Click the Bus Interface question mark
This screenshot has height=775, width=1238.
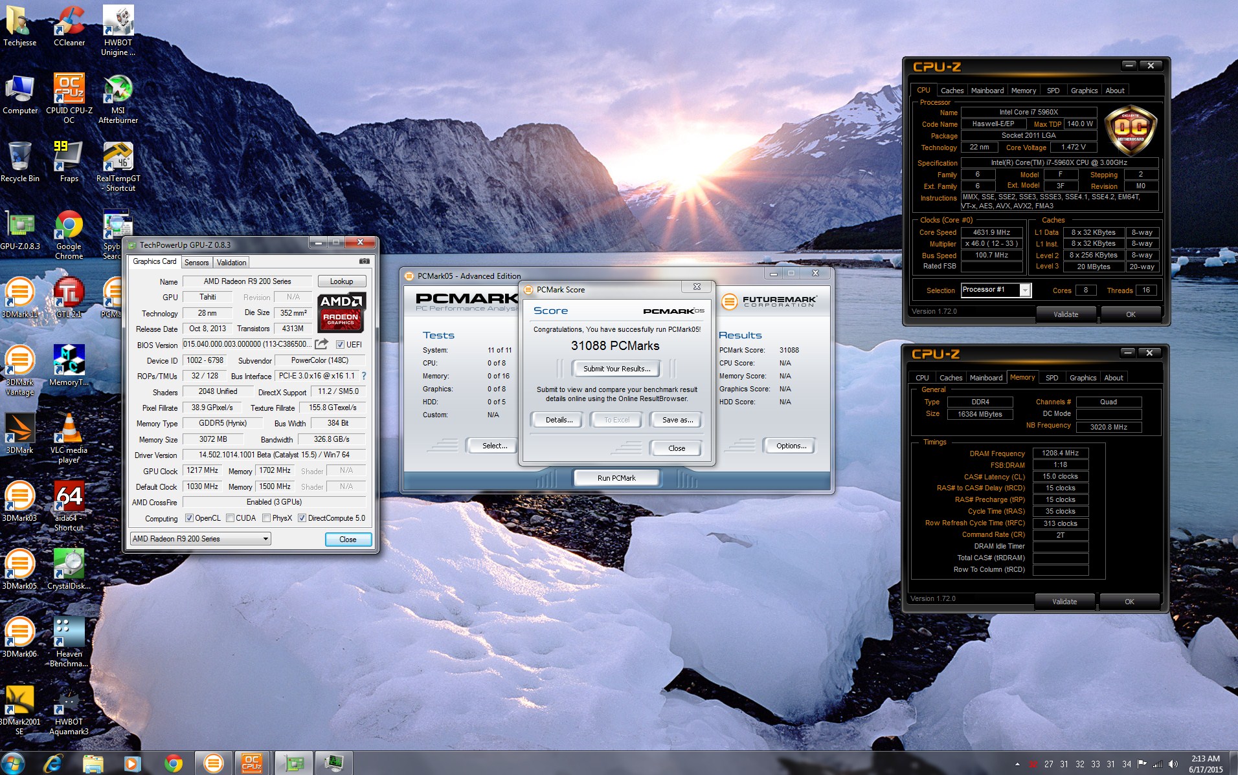click(364, 376)
